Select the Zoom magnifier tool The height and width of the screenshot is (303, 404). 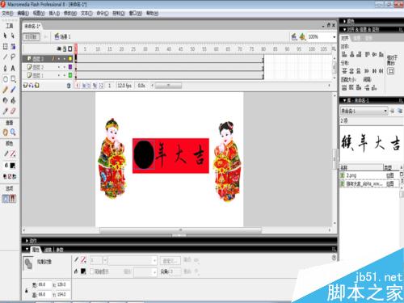click(x=13, y=133)
